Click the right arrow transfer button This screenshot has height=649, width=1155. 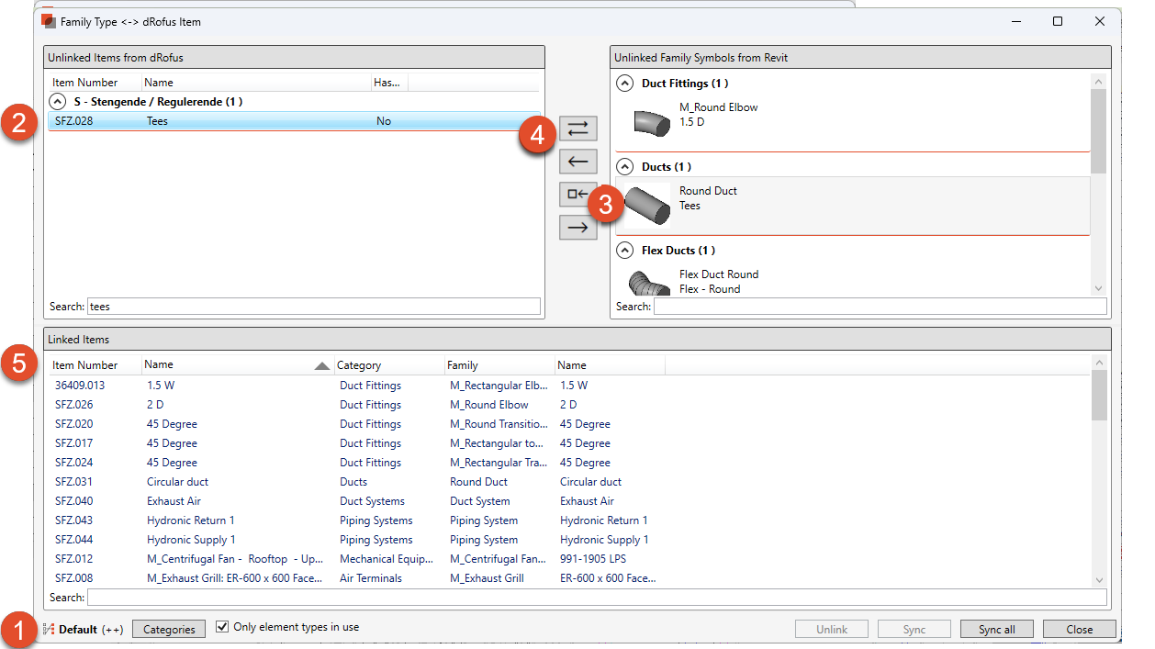[x=578, y=228]
